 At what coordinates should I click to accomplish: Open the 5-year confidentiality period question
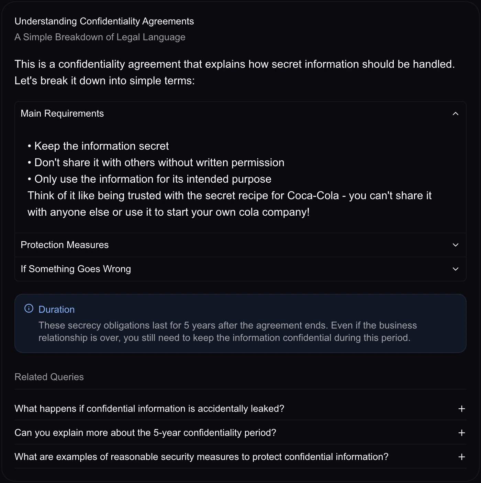pyautogui.click(x=145, y=433)
